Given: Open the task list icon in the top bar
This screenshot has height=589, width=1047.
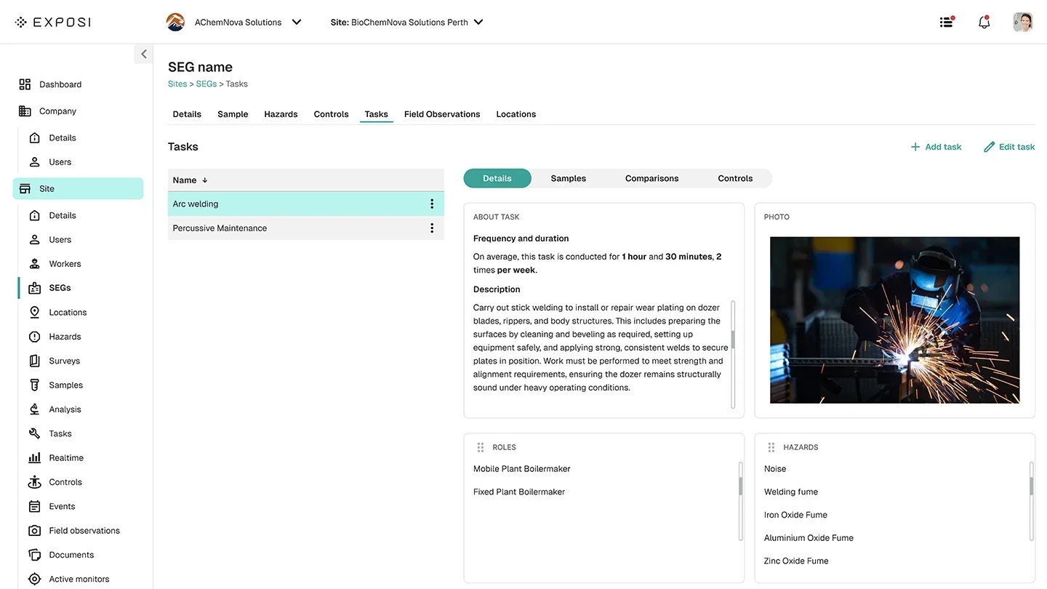Looking at the screenshot, I should 946,22.
